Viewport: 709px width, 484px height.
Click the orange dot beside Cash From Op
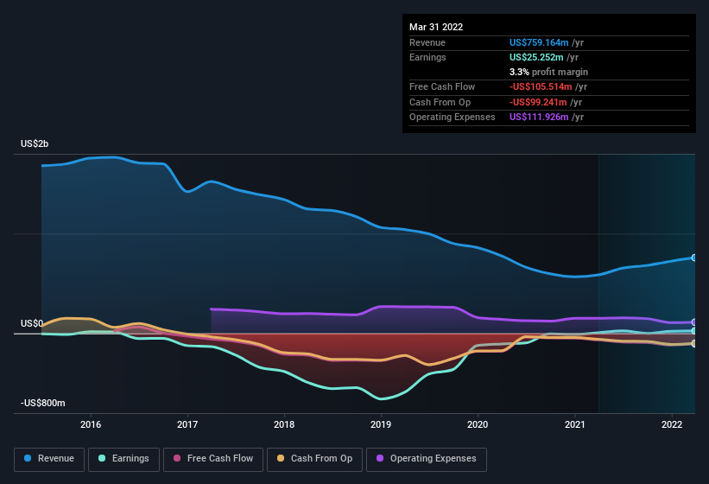pos(281,458)
